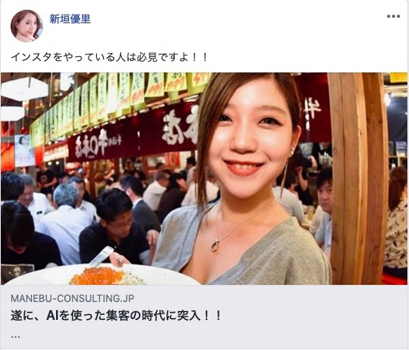Click the poster on the left wall of the photo
409x350 pixels.
(x=24, y=151)
